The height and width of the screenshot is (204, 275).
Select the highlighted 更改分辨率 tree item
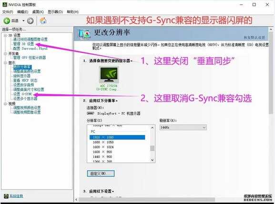[x=22, y=67]
